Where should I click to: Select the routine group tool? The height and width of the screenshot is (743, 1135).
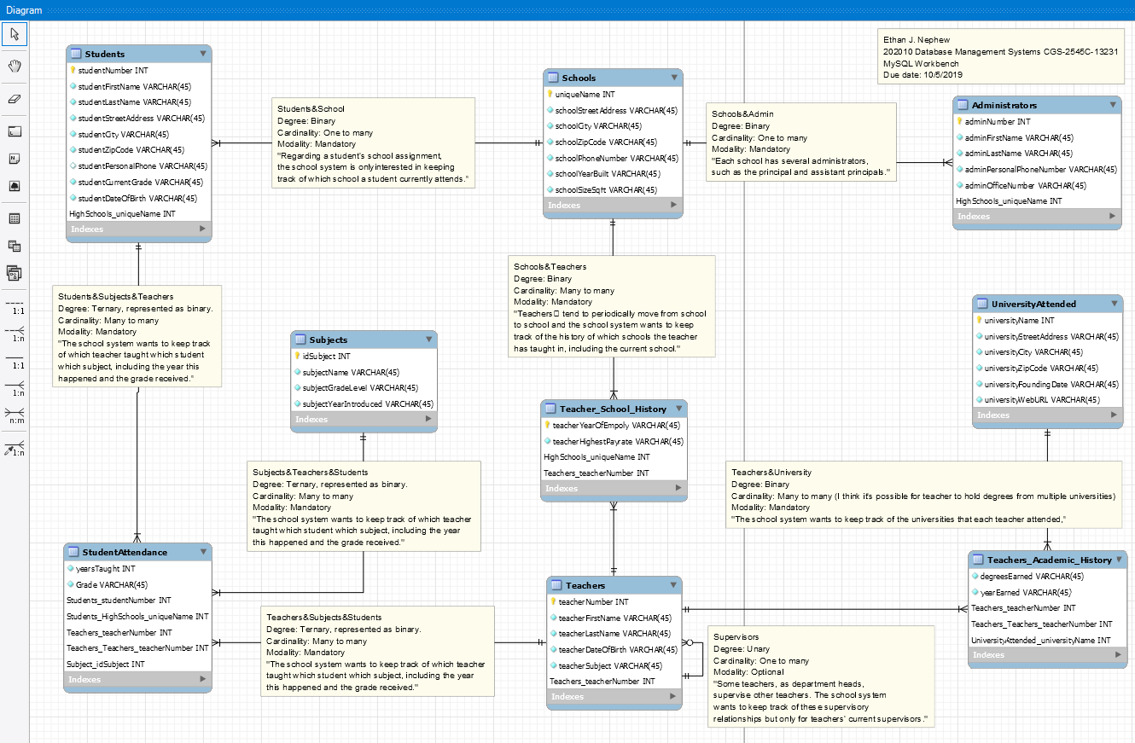15,273
